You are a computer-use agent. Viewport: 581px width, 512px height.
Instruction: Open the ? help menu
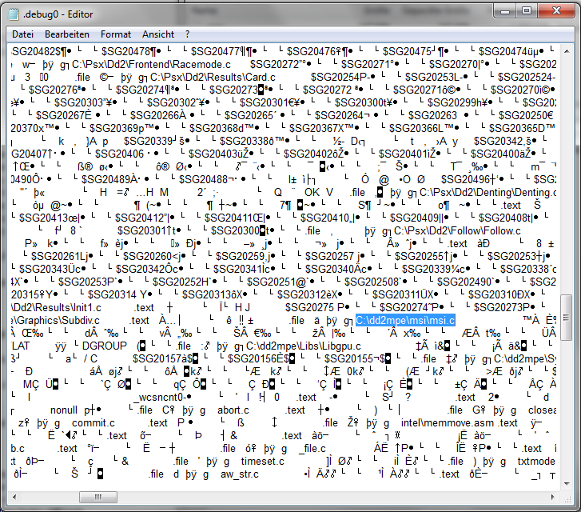click(188, 34)
